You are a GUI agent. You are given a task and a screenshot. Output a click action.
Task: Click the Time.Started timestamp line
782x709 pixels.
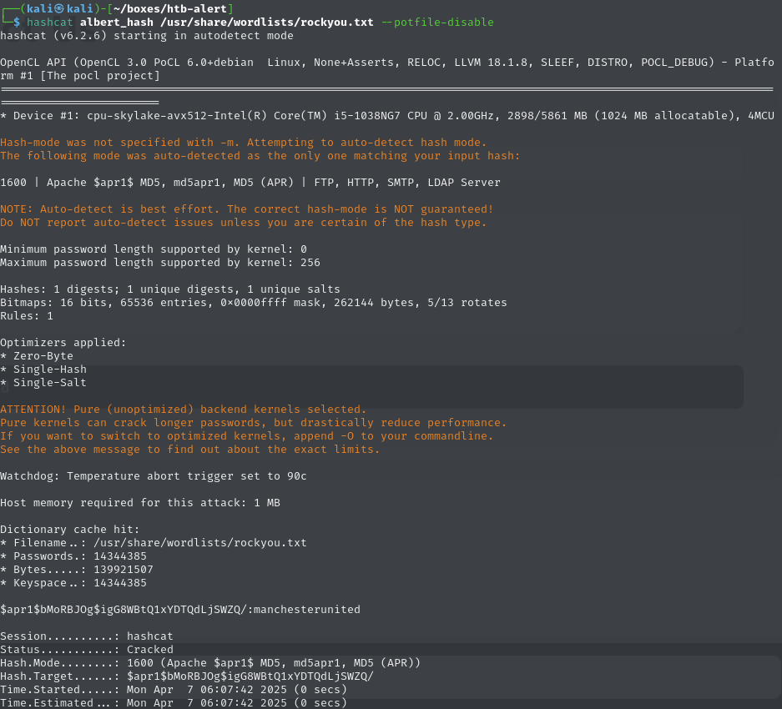(x=173, y=690)
